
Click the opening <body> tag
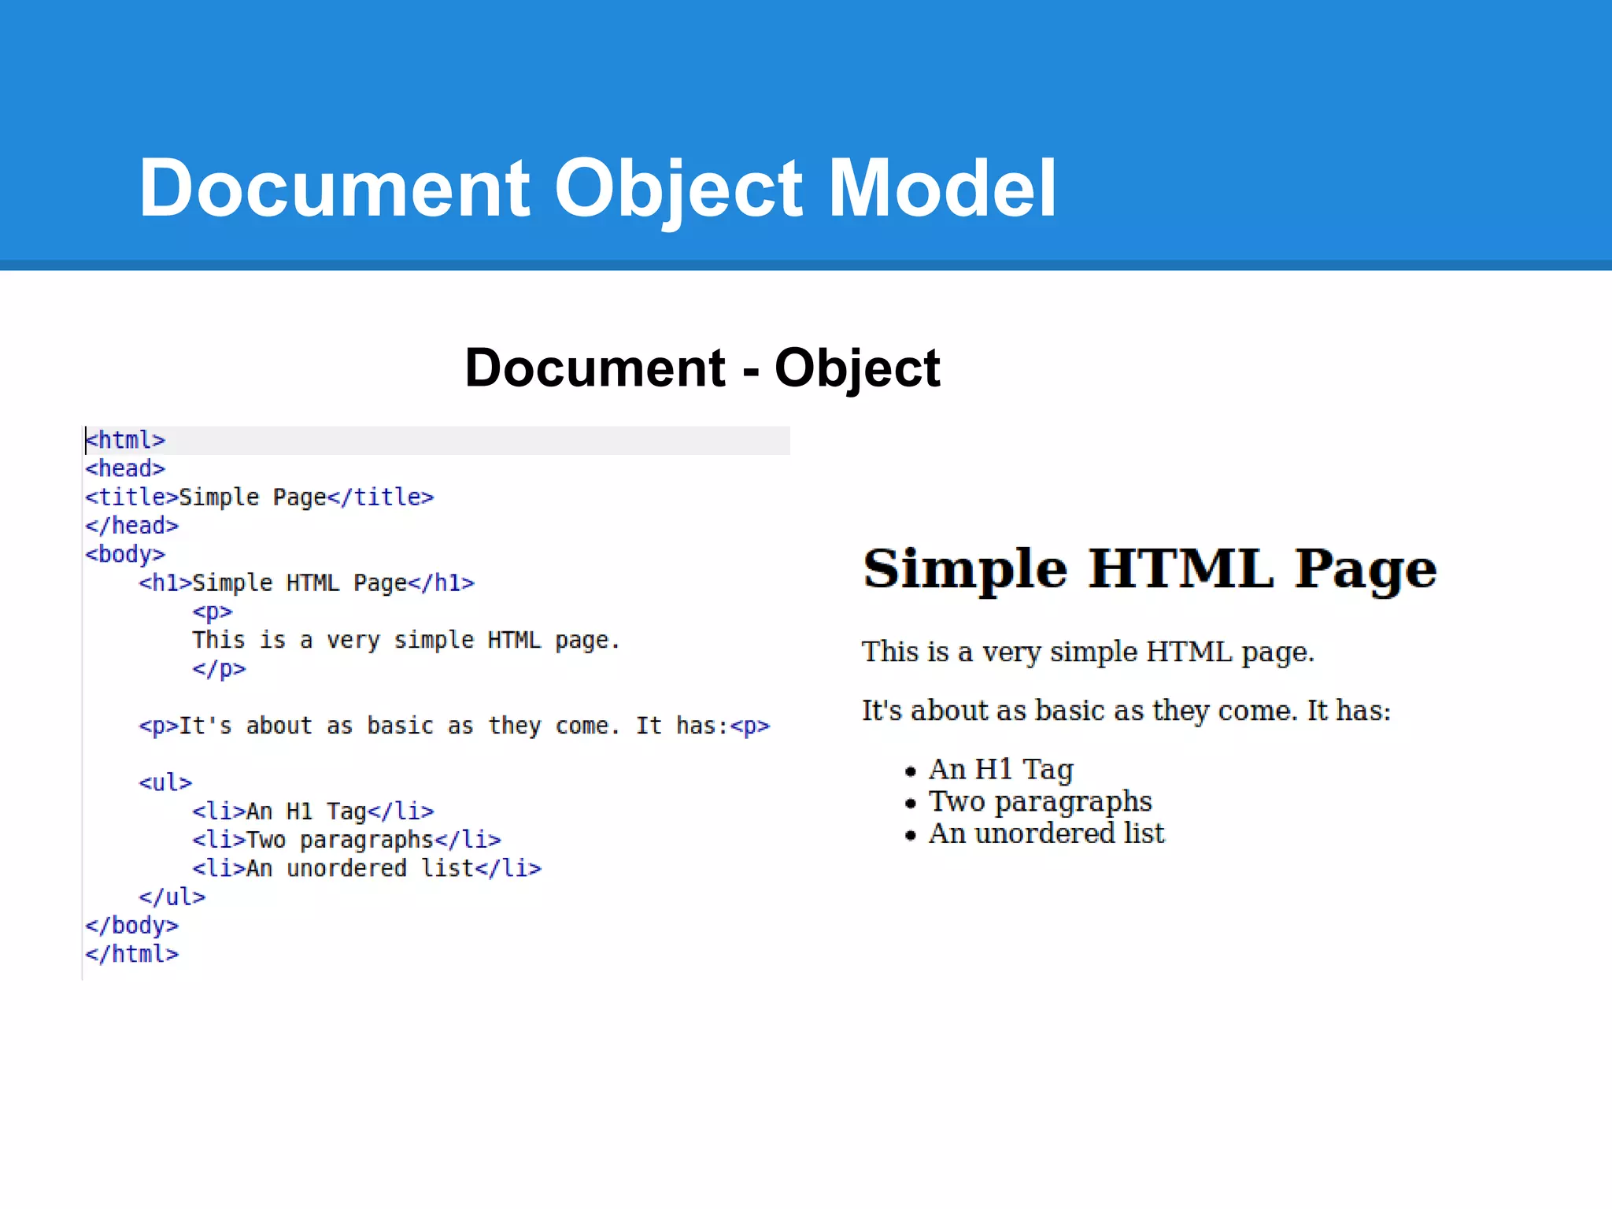point(126,554)
